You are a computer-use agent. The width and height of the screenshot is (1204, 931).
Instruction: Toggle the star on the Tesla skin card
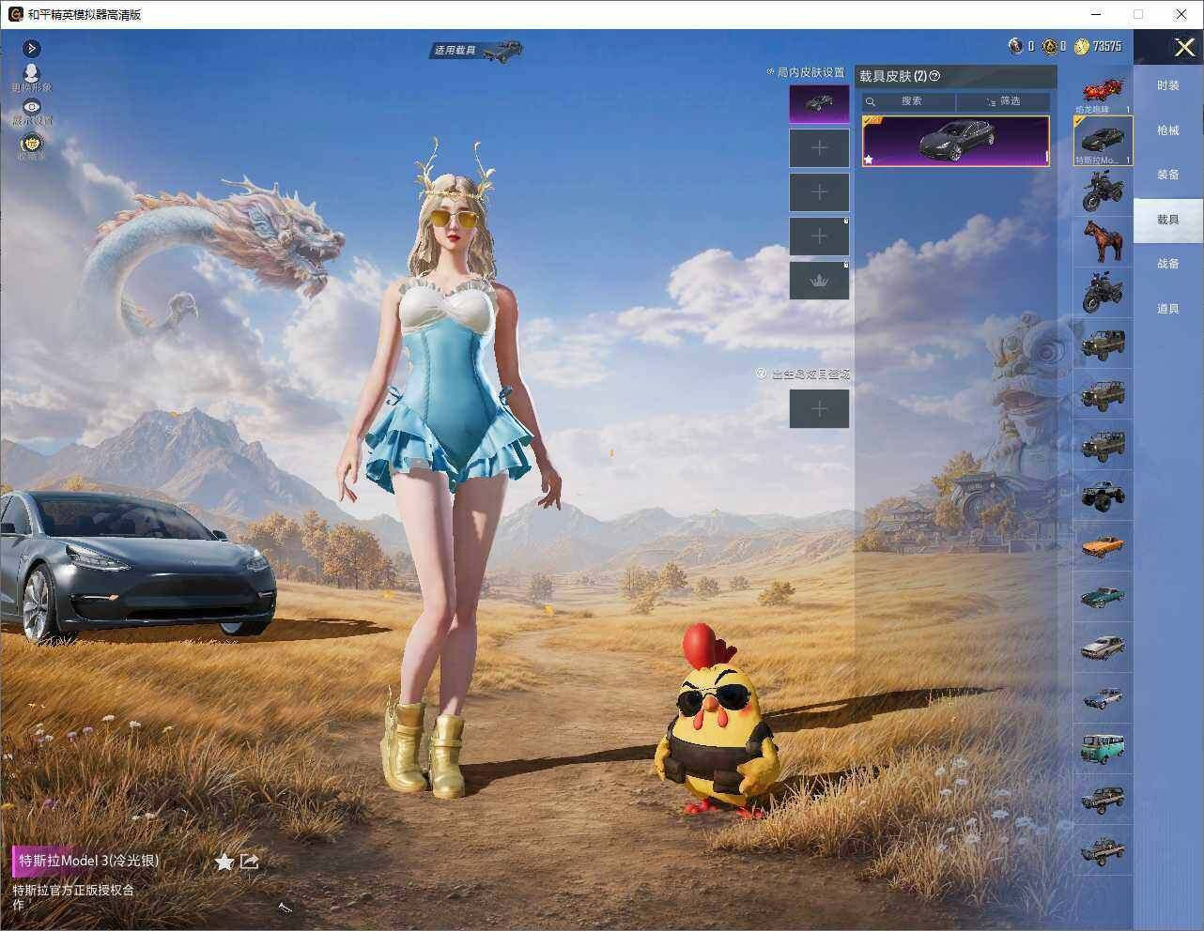click(869, 160)
